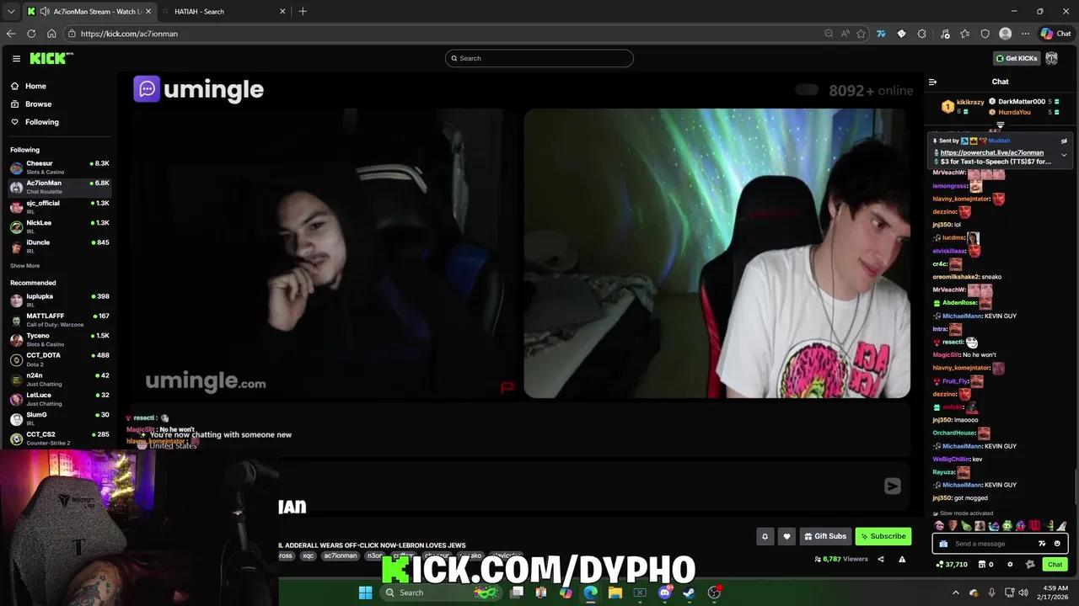Open a new browser tab
Viewport: 1079px width, 606px height.
pyautogui.click(x=303, y=11)
